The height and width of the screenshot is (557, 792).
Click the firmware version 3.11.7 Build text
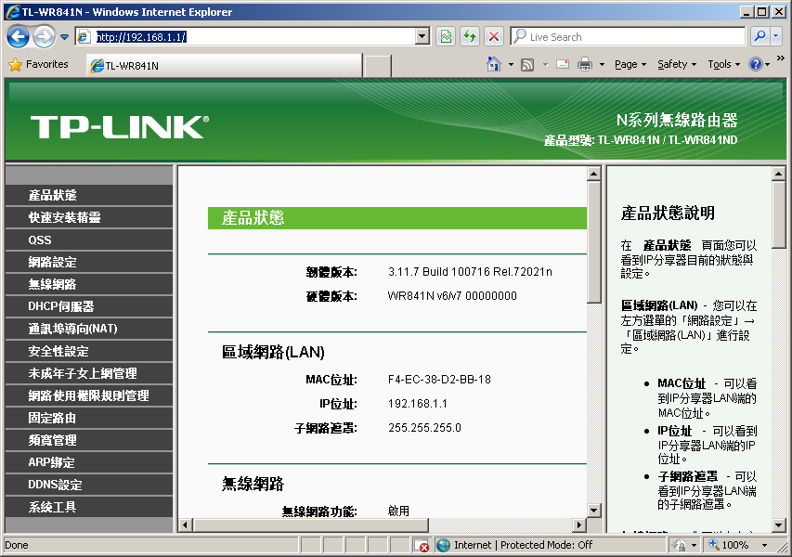[x=470, y=272]
